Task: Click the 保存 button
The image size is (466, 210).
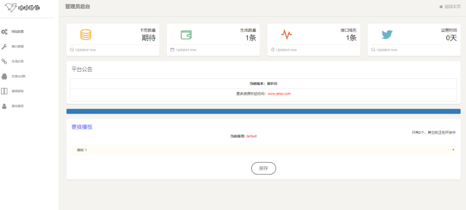Action: tap(264, 168)
